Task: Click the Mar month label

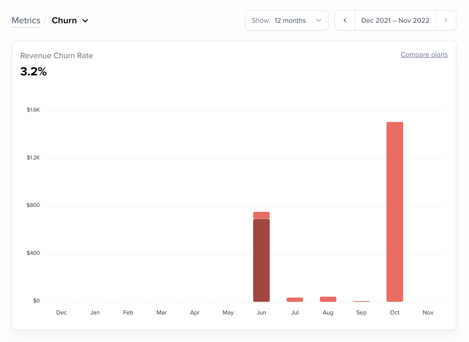Action: tap(162, 313)
